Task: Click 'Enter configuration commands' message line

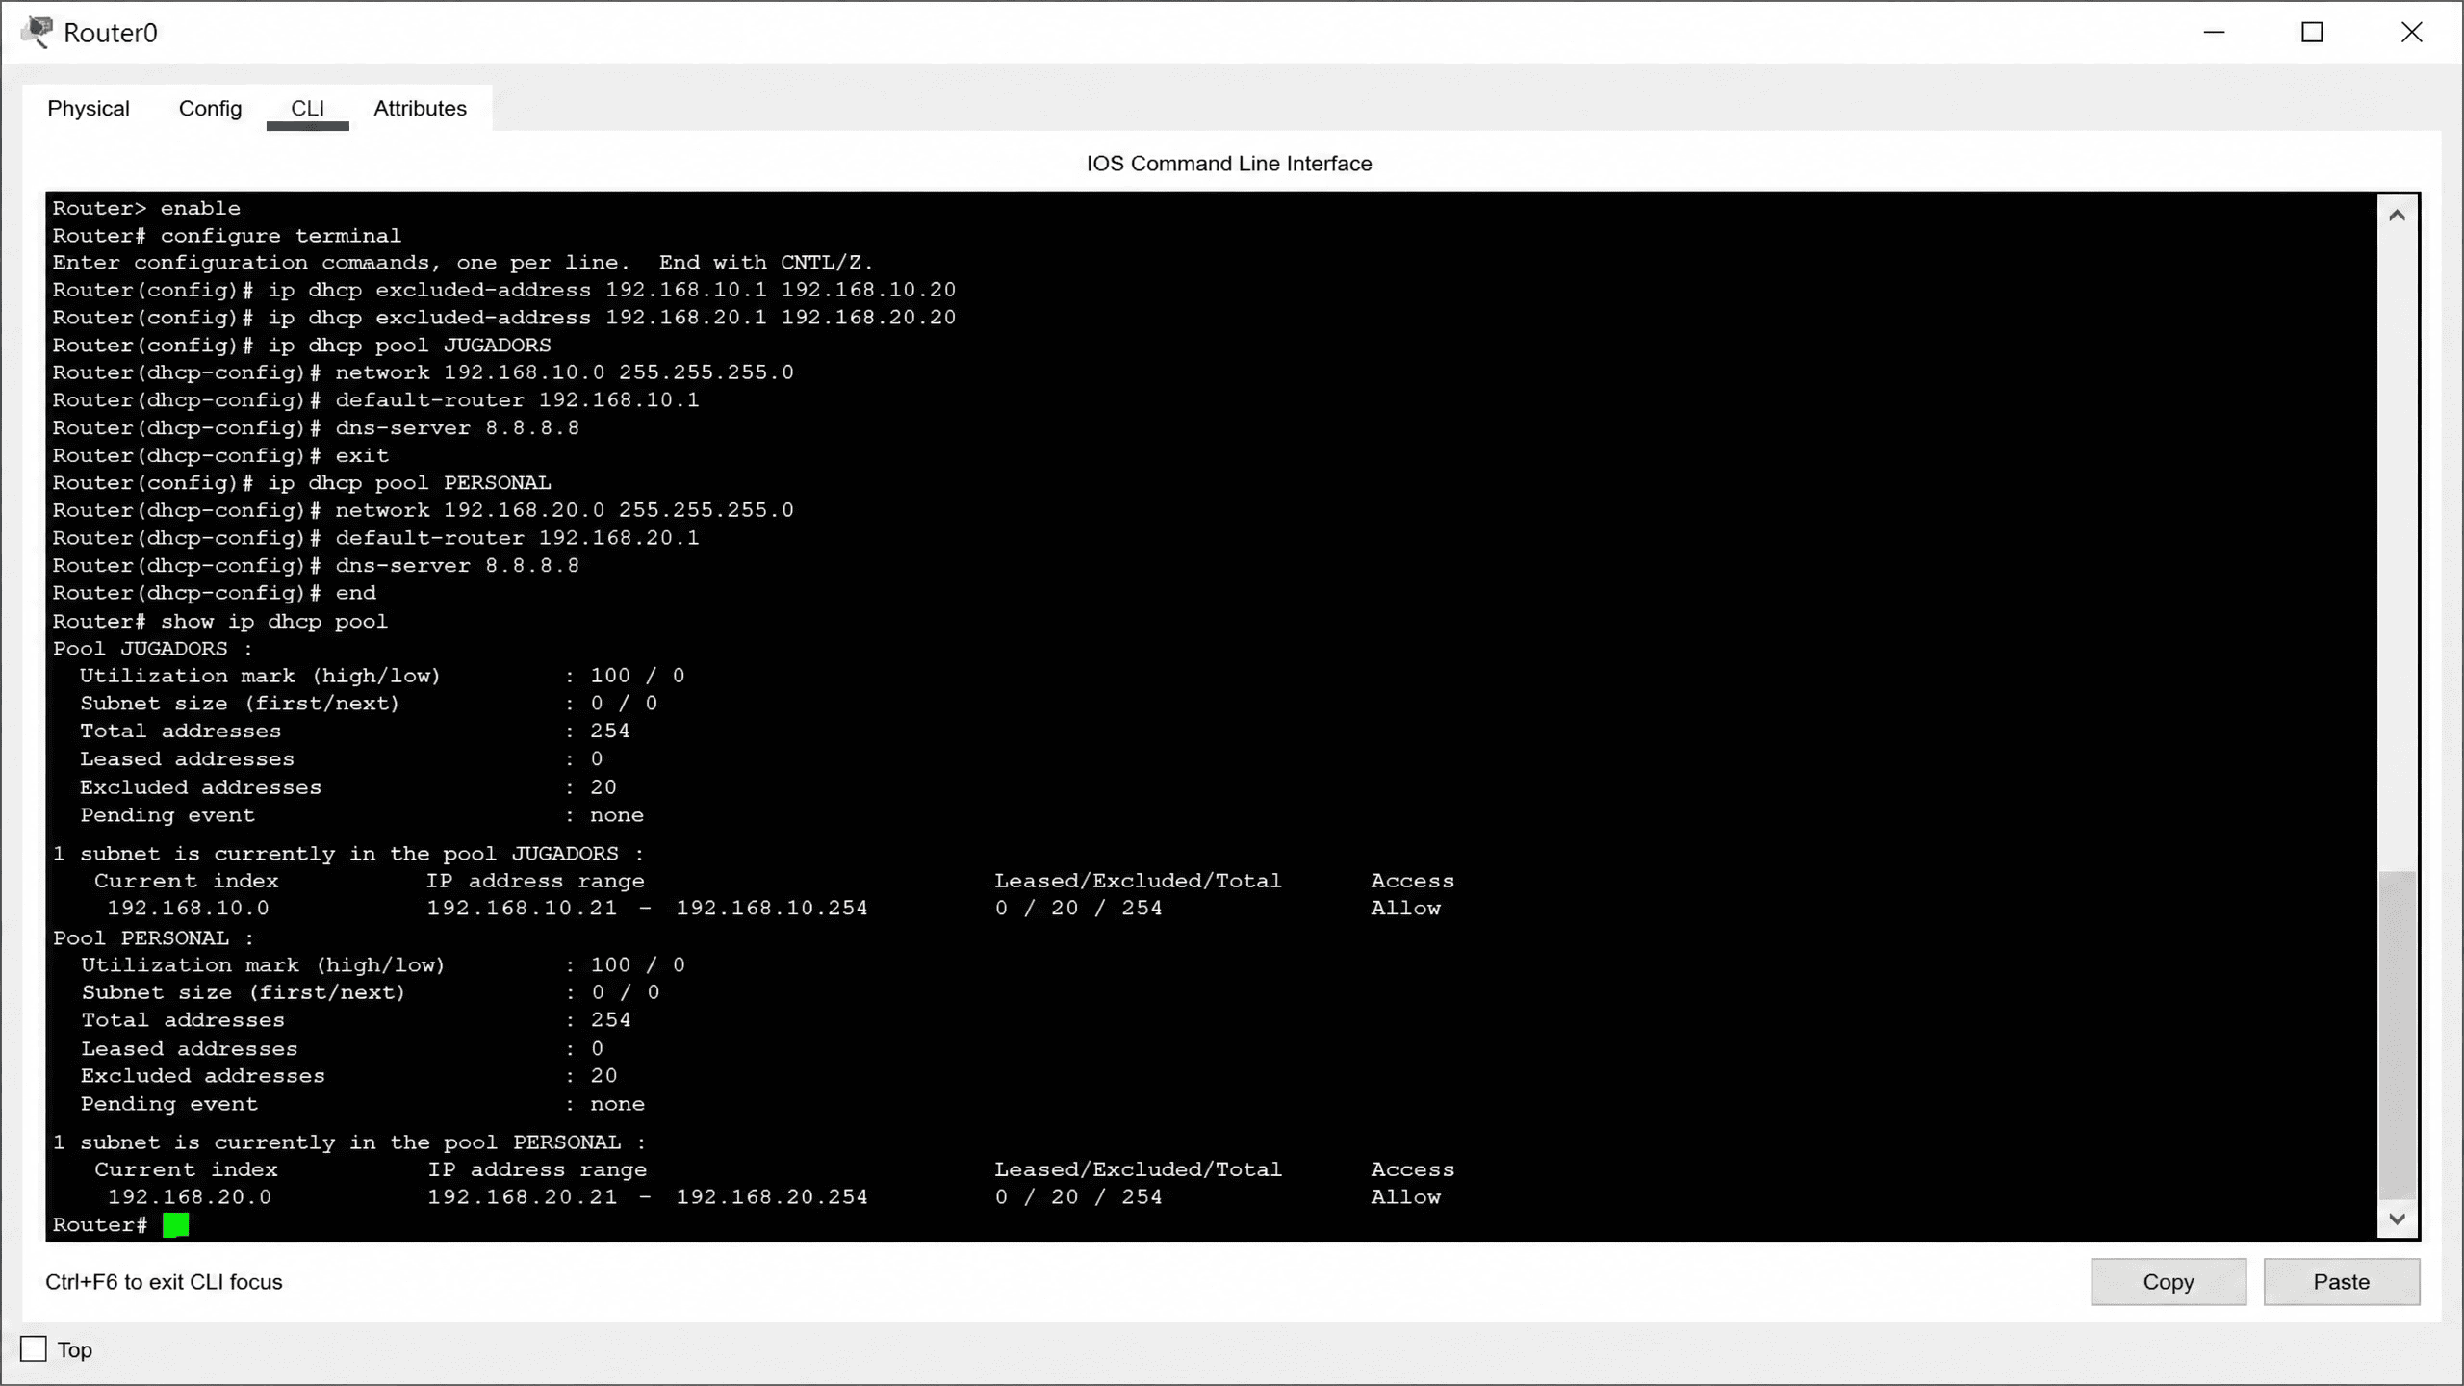Action: (x=463, y=262)
